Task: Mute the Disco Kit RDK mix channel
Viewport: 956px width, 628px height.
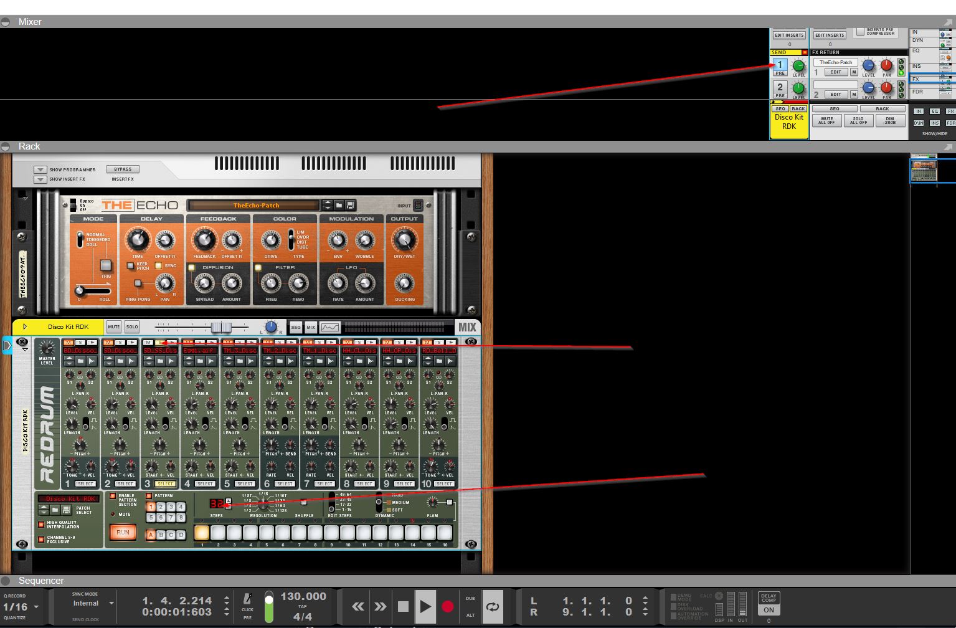Action: click(x=113, y=326)
